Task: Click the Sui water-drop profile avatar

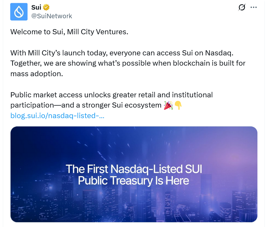Action: point(19,12)
